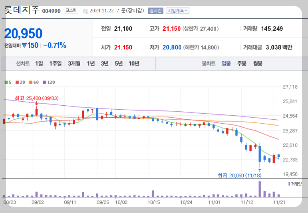Click the 시가 value 21,150
308x213 pixels.
[123, 47]
